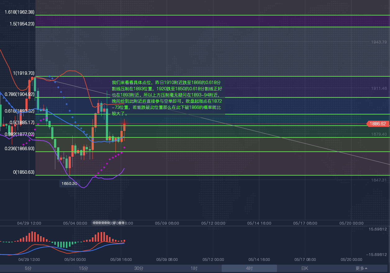The height and width of the screenshot is (273, 390).
Task: Switch to the 日K daily chart tab
Action: pos(304,268)
